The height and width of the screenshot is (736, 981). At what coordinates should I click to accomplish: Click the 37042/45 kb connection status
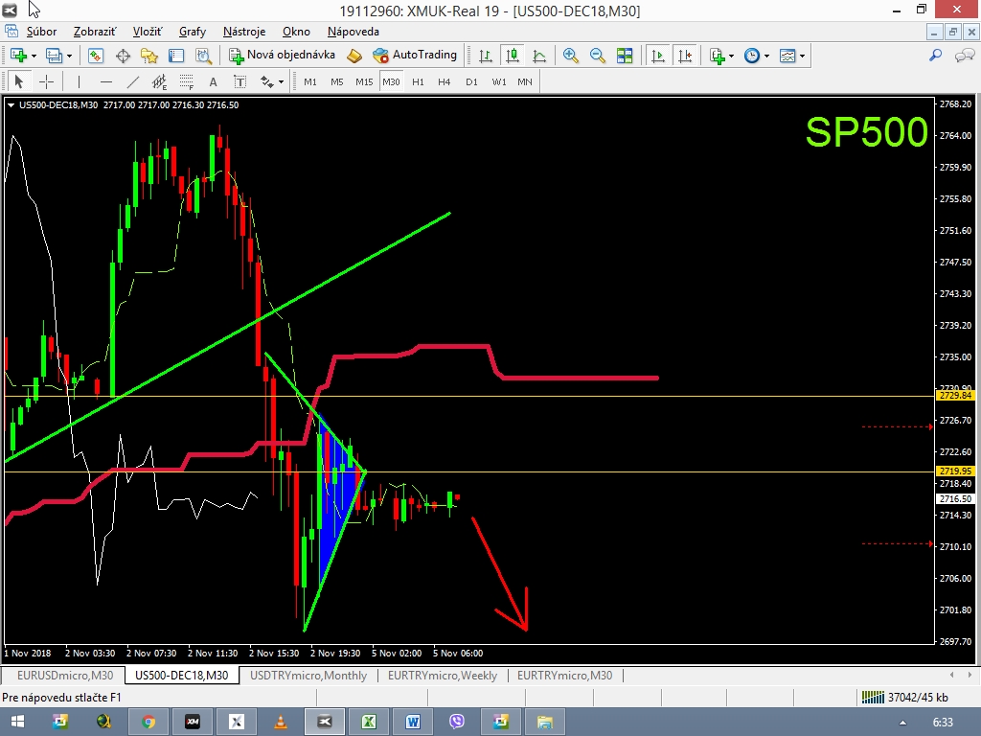[904, 697]
